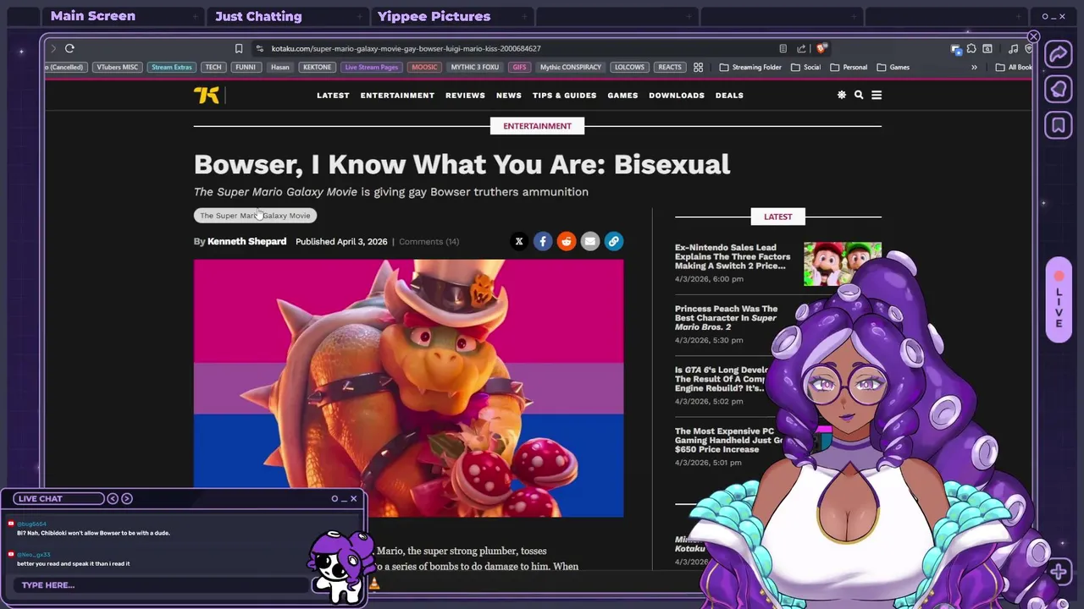Open the GAMES nav menu item
This screenshot has width=1084, height=609.
coord(622,96)
